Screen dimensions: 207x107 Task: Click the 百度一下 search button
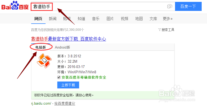pyautogui.click(x=188, y=6)
